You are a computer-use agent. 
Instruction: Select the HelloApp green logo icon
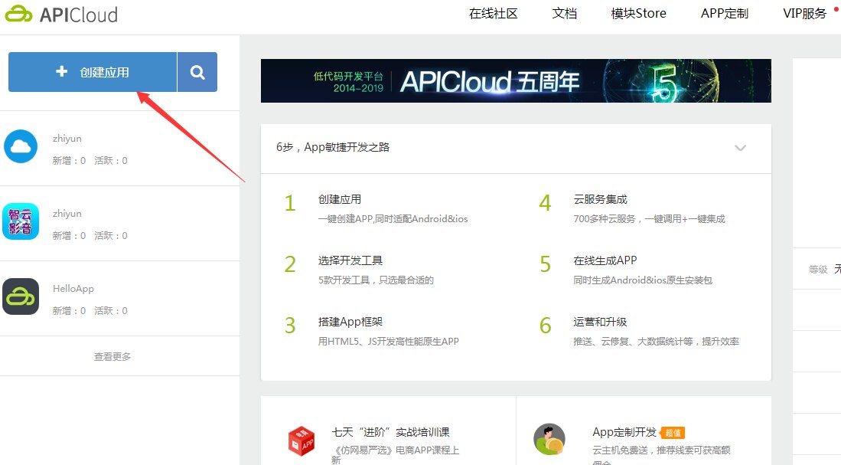21,296
